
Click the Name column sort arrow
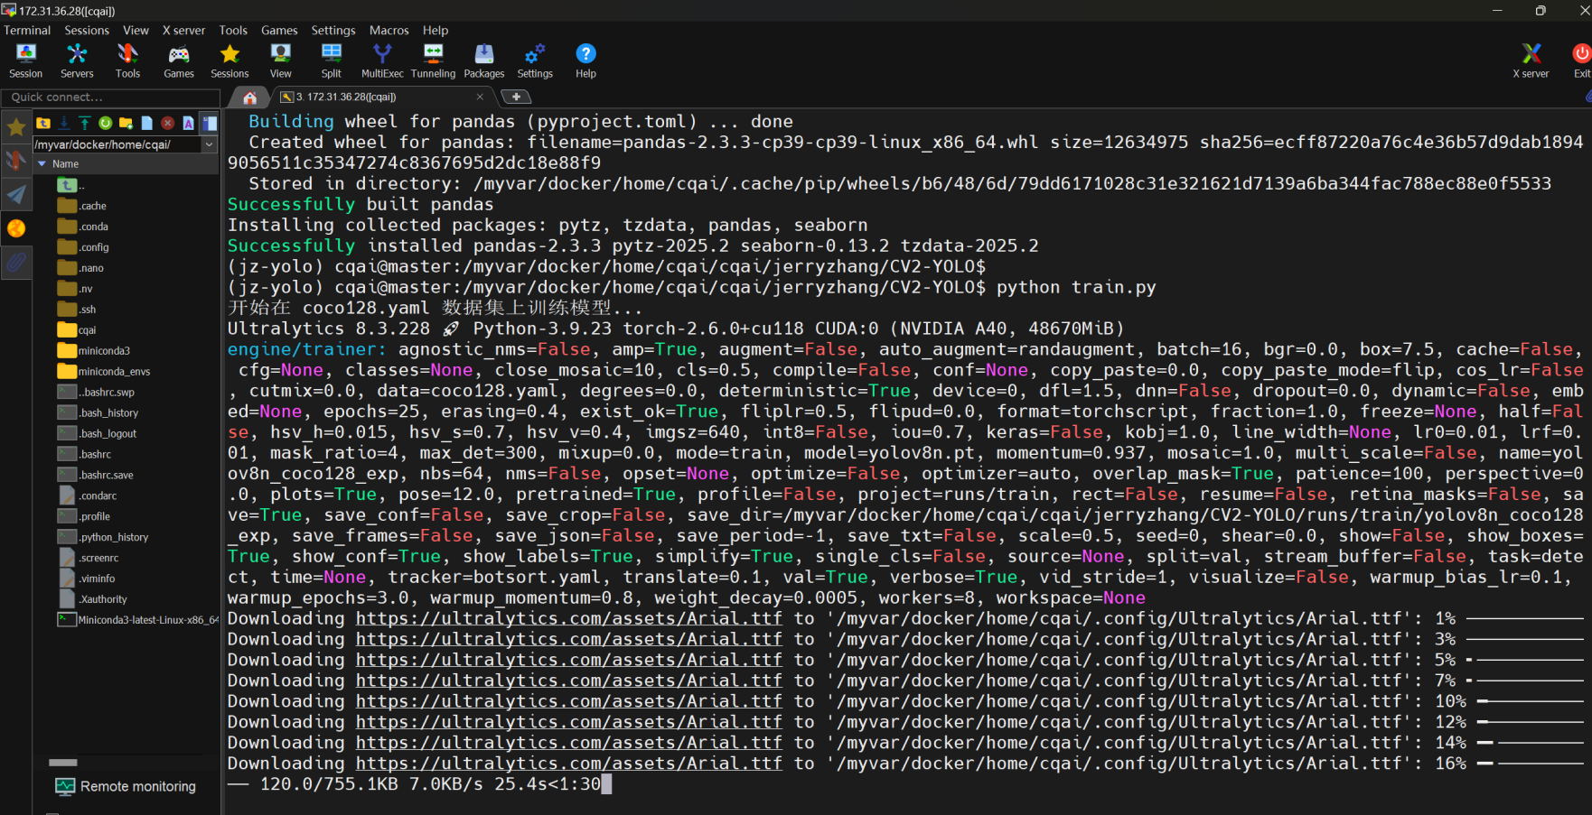pyautogui.click(x=42, y=164)
